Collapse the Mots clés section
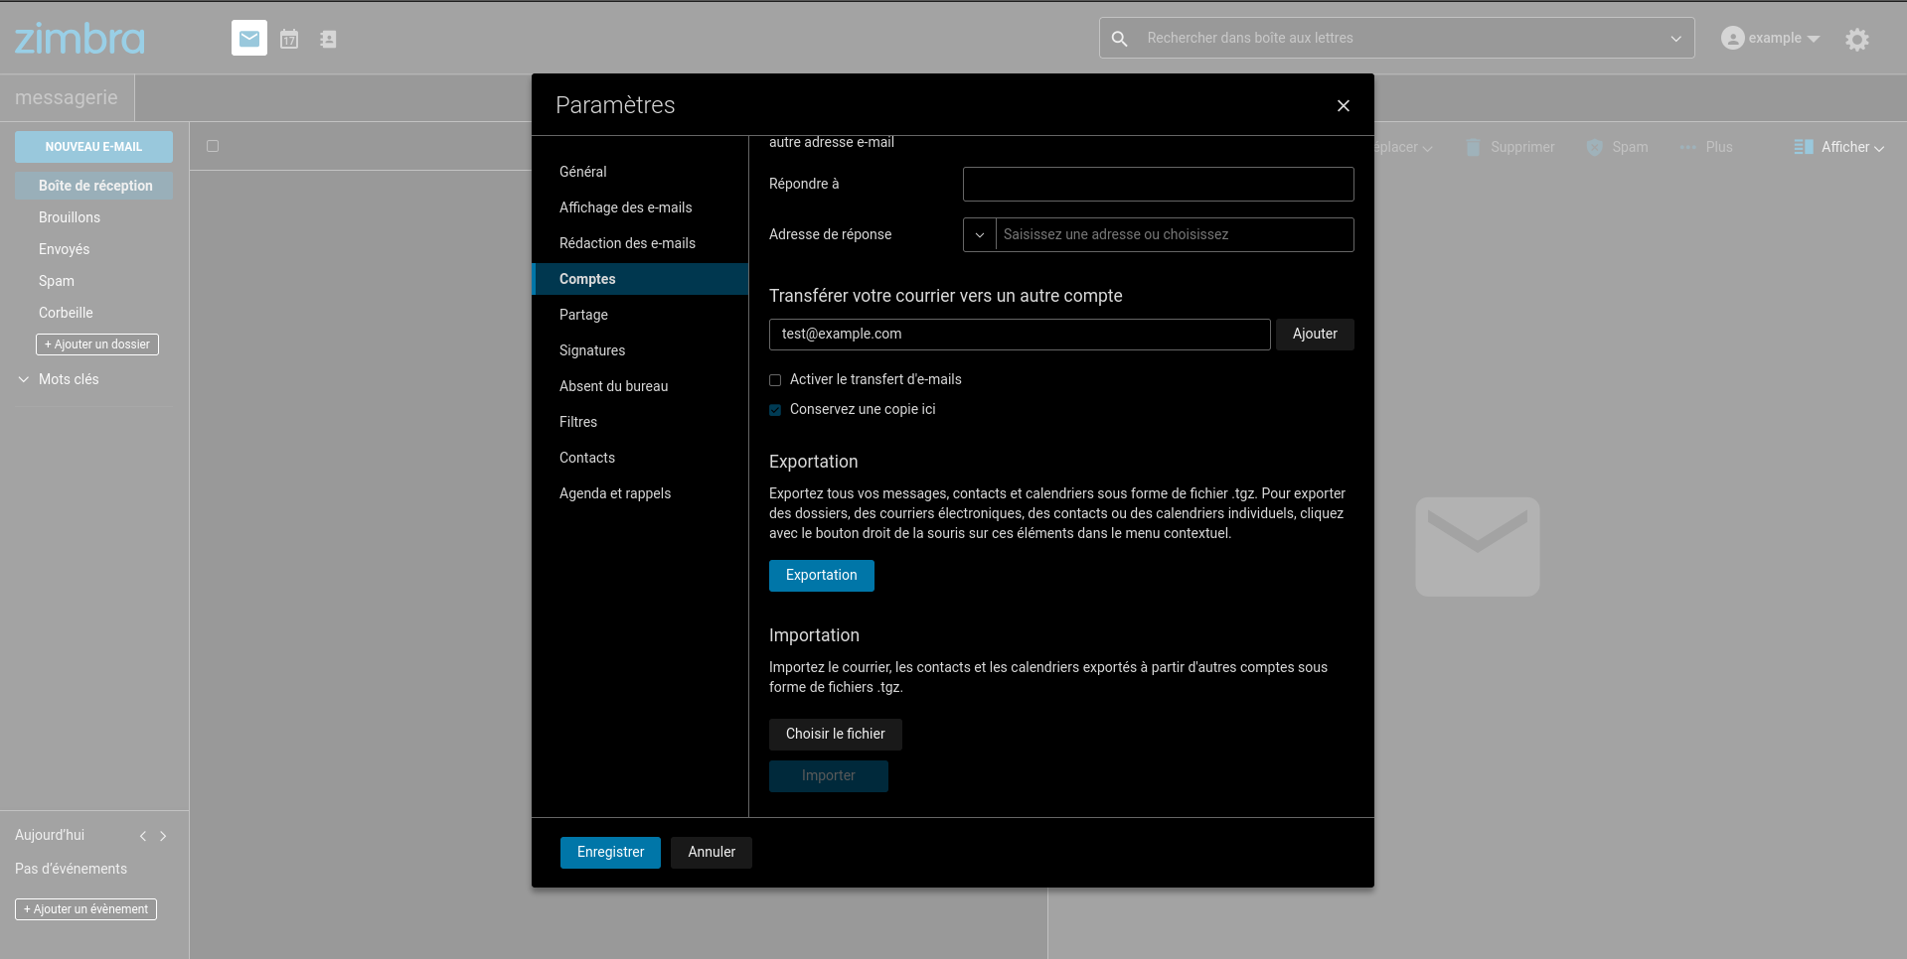The image size is (1907, 959). point(23,378)
